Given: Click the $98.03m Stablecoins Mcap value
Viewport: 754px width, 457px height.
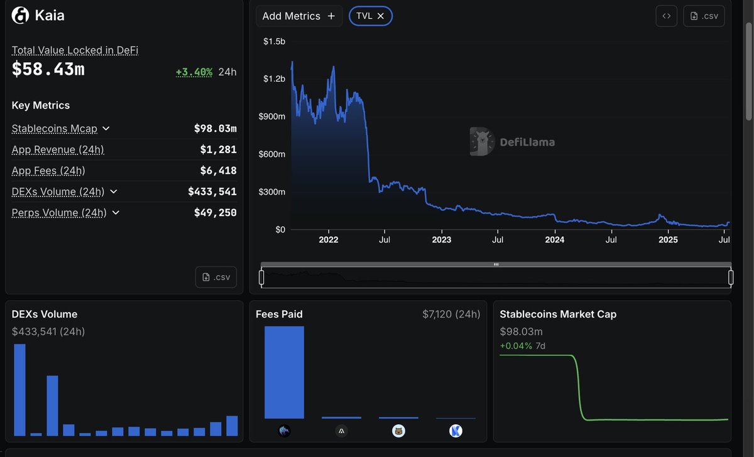Looking at the screenshot, I should [216, 129].
